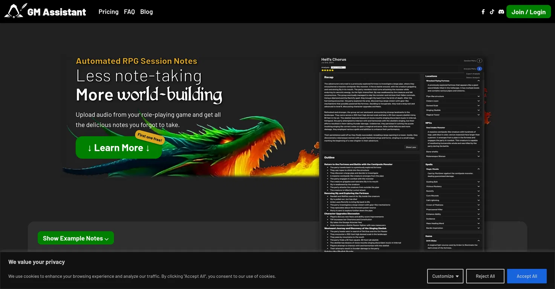Click the 'More world-building' headline
The height and width of the screenshot is (289, 555).
[149, 95]
